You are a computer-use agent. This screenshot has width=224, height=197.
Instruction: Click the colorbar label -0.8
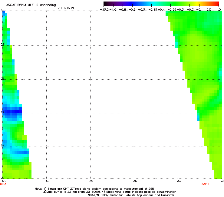[x=123, y=10]
